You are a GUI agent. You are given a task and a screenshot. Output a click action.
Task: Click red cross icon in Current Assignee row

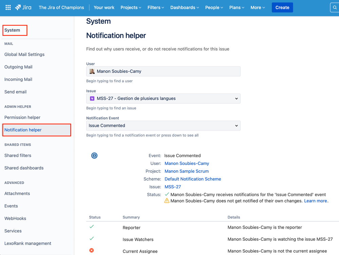pyautogui.click(x=92, y=250)
